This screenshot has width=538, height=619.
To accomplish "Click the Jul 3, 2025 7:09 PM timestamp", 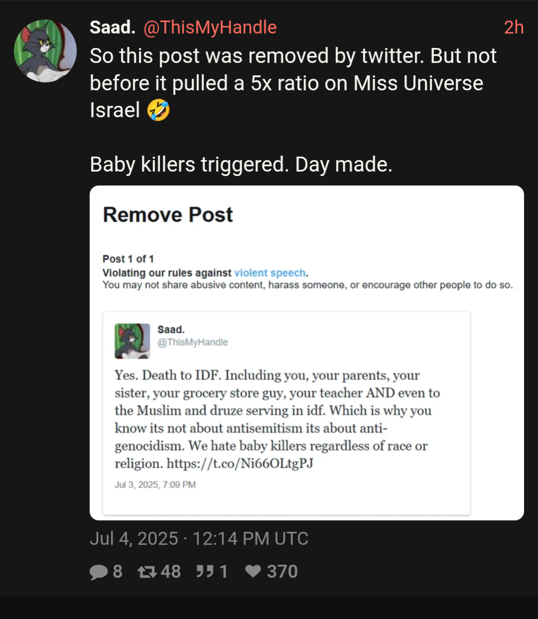I will point(155,485).
